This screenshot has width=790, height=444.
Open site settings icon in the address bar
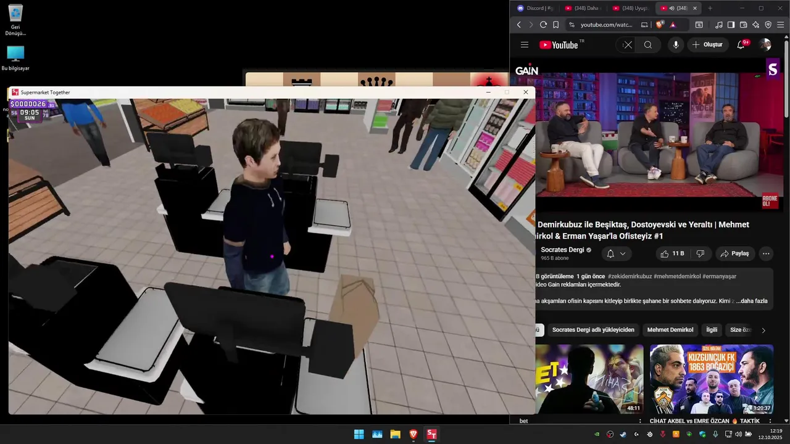(572, 25)
